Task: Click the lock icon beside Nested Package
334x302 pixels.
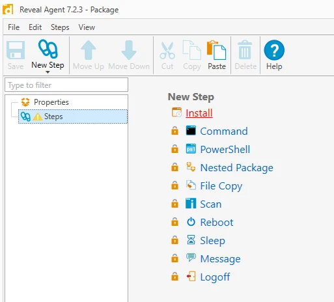Action: [174, 167]
